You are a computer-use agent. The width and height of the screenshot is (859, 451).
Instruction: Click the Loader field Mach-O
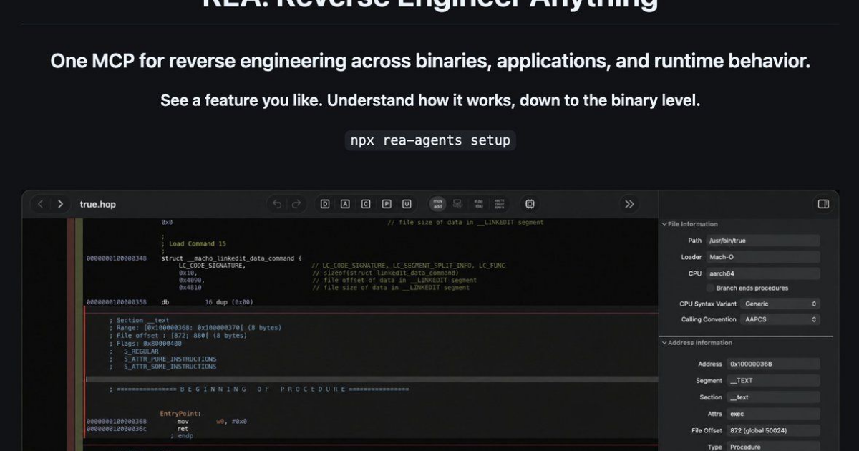pyautogui.click(x=763, y=257)
